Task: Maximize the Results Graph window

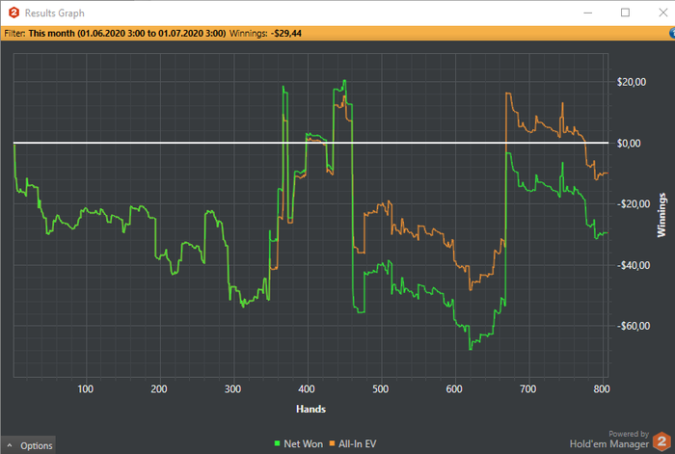Action: pyautogui.click(x=625, y=13)
